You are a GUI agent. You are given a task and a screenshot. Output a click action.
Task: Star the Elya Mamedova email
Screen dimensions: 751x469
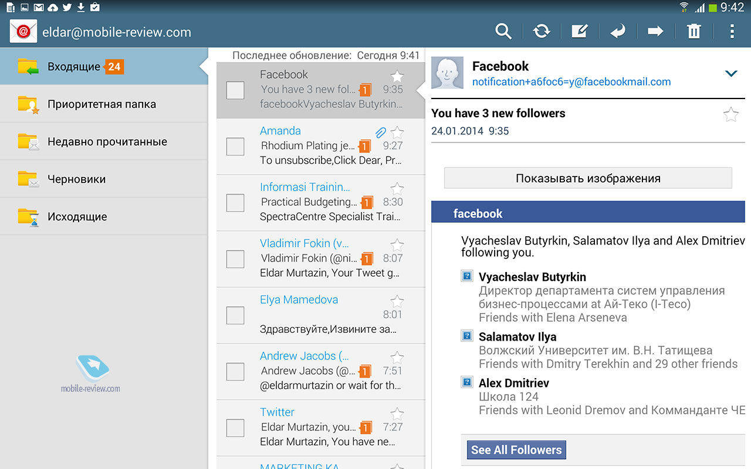click(397, 301)
